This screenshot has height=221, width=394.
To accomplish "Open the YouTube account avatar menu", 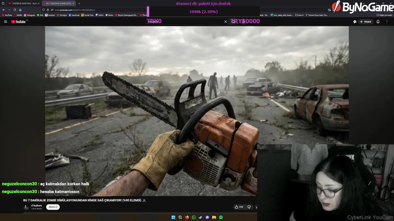I will (x=387, y=22).
